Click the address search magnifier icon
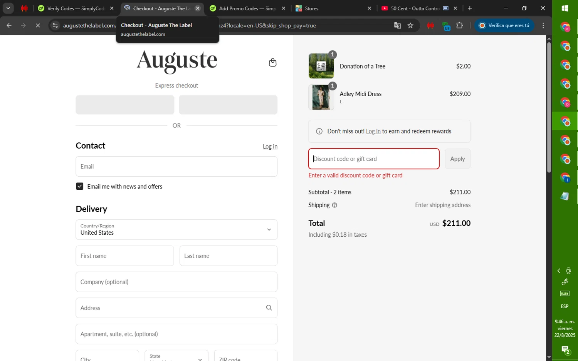The image size is (578, 361). pos(269,308)
